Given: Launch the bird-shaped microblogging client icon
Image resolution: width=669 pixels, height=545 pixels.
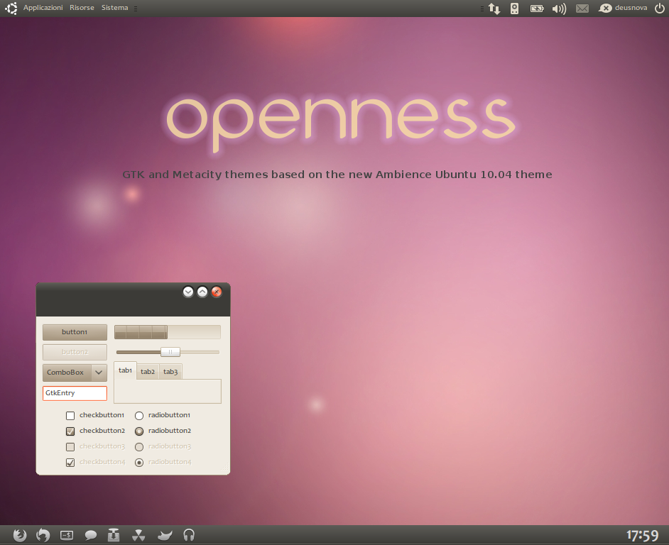Looking at the screenshot, I should [165, 535].
